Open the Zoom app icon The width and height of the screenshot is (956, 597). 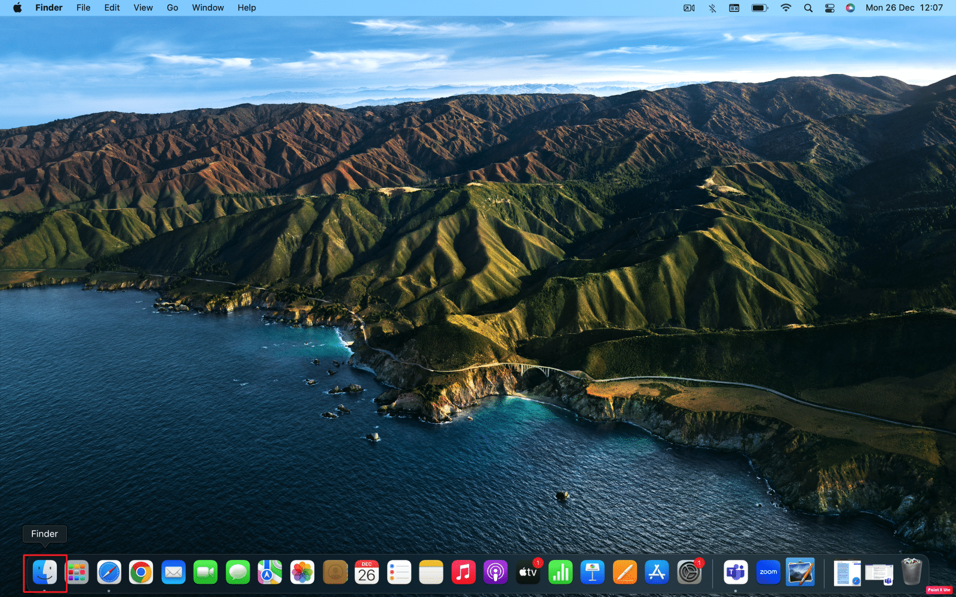click(x=768, y=573)
